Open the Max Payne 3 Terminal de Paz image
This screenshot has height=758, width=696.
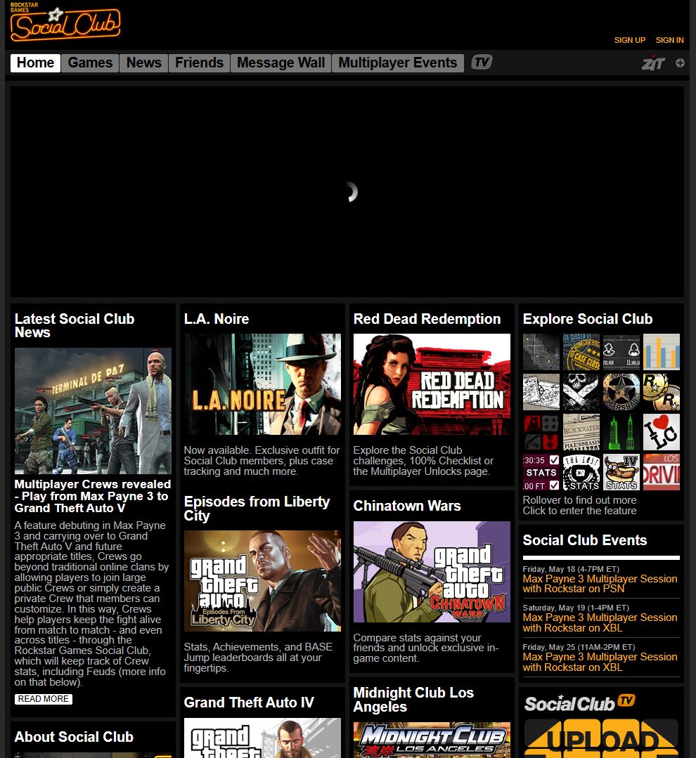[x=93, y=411]
